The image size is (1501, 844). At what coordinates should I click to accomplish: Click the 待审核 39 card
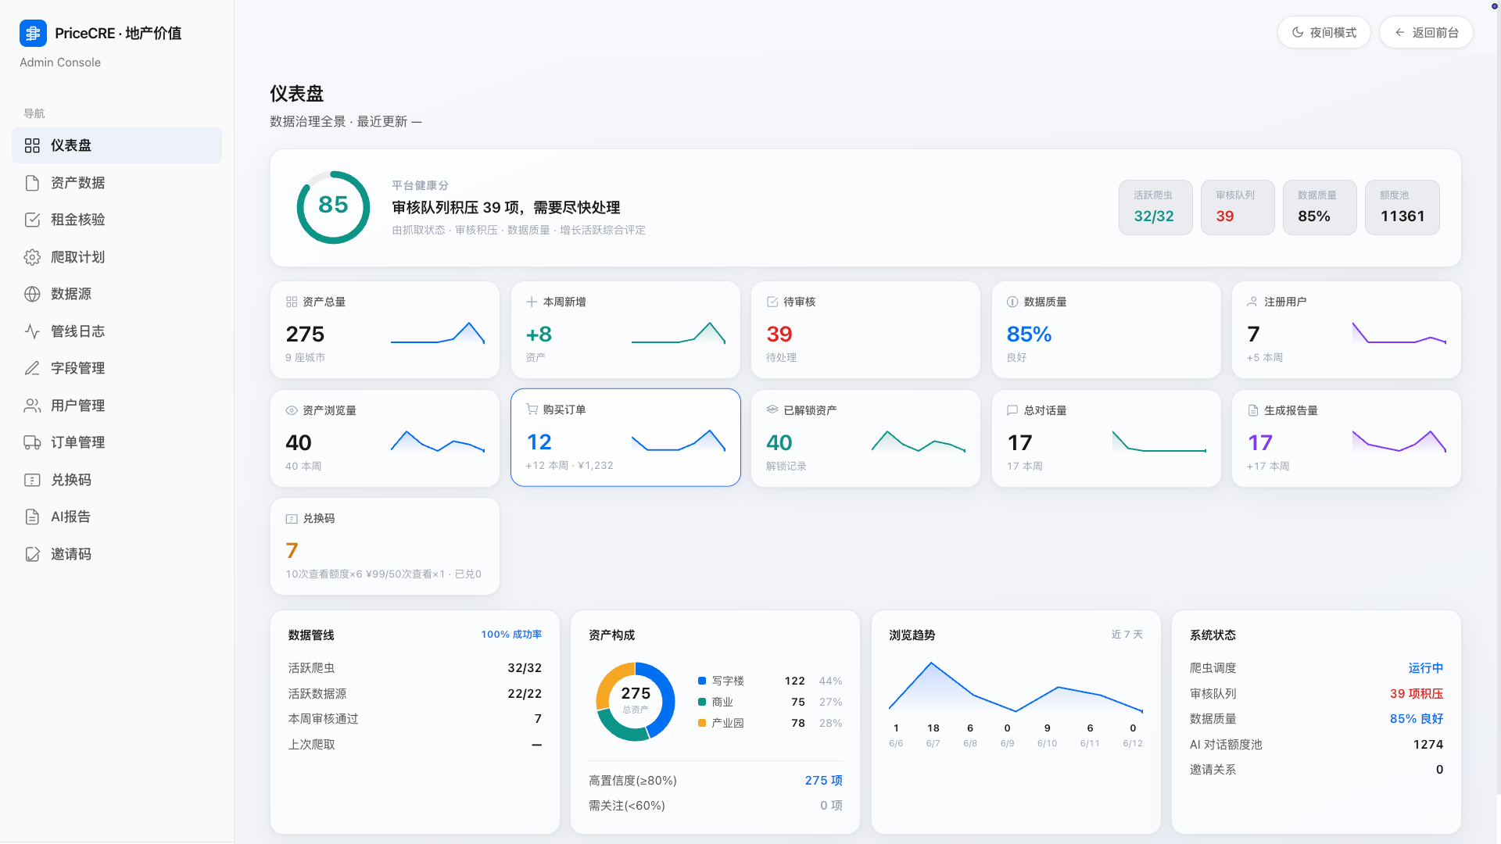865,330
